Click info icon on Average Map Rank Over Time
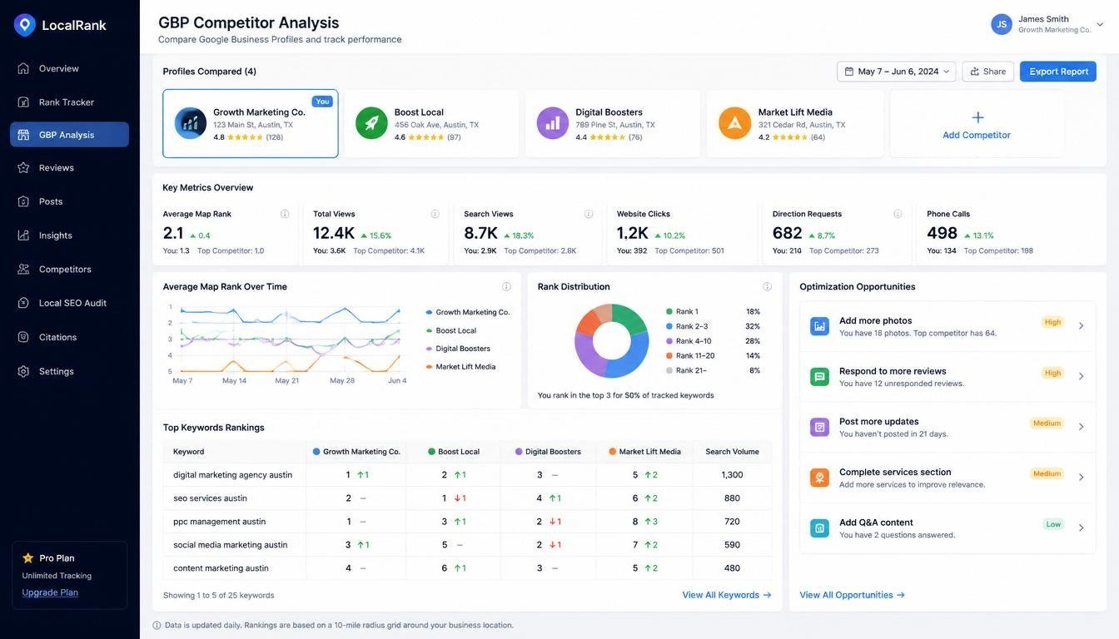Screen dimensions: 1119x639 (x=506, y=286)
